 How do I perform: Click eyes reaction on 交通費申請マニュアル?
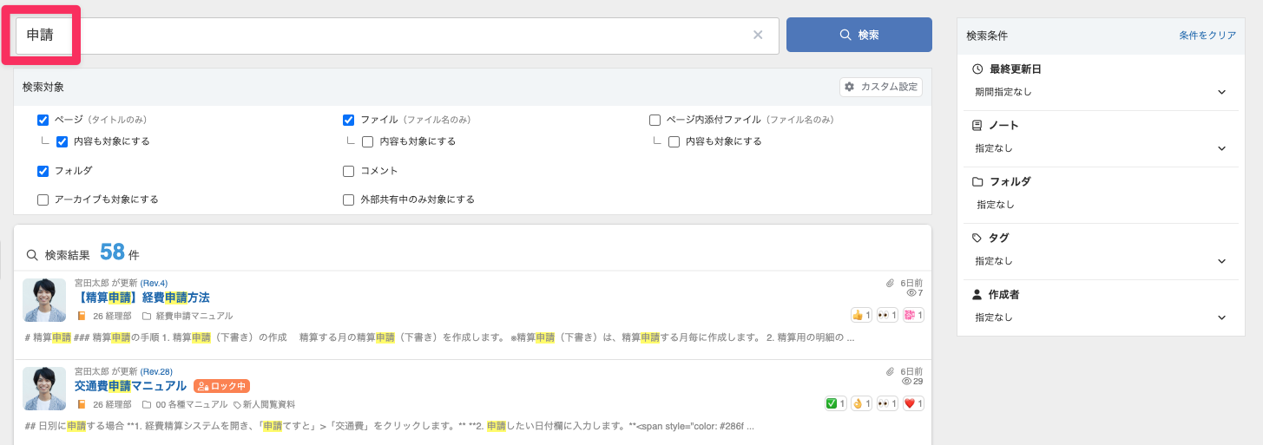click(x=887, y=403)
